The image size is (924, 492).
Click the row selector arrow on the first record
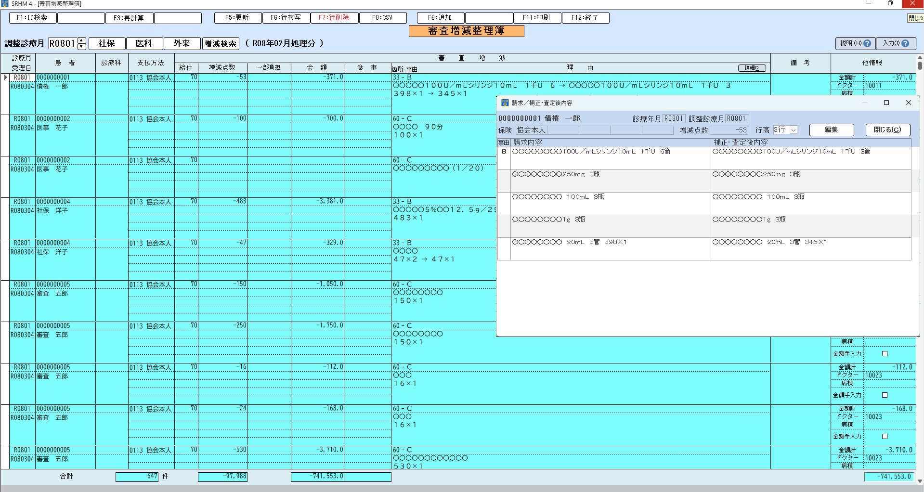point(5,77)
